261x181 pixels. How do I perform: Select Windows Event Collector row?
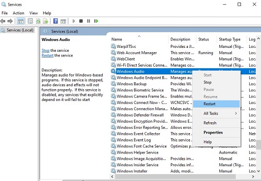(x=183, y=134)
